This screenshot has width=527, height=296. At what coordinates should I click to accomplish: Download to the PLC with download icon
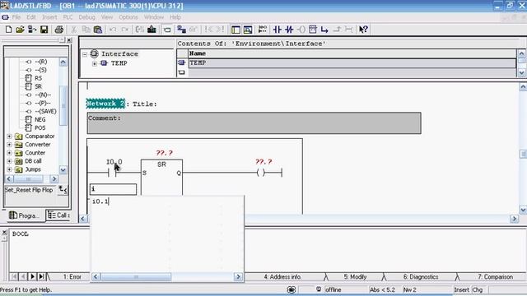[x=152, y=30]
